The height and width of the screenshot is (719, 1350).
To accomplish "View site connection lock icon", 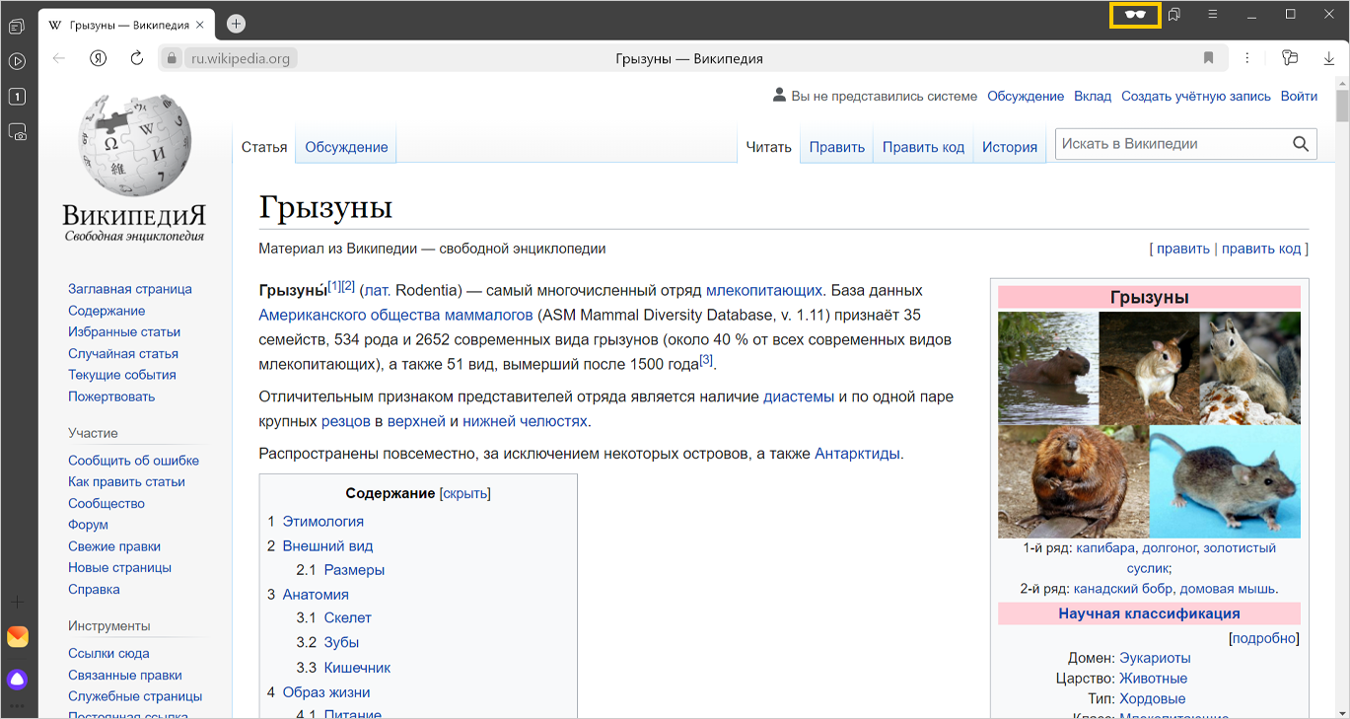I will pos(171,58).
